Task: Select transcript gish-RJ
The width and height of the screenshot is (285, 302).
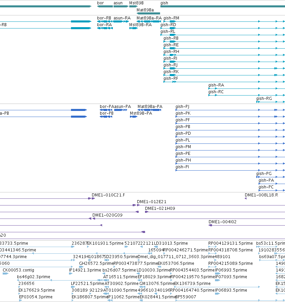Action: (x=170, y=65)
